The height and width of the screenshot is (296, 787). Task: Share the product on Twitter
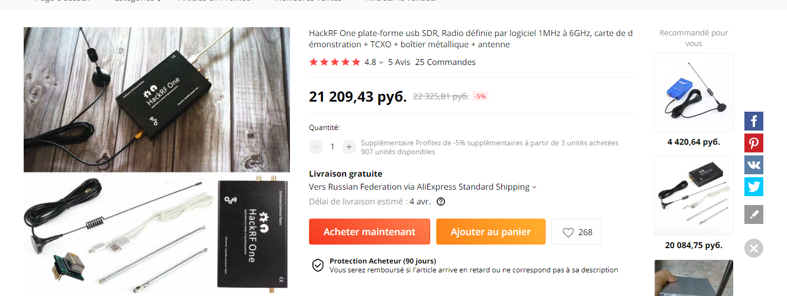[x=754, y=187]
